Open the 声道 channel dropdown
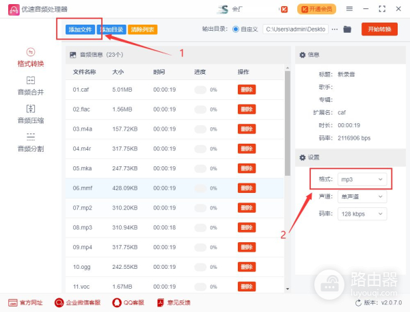The height and width of the screenshot is (312, 410). pos(362,196)
